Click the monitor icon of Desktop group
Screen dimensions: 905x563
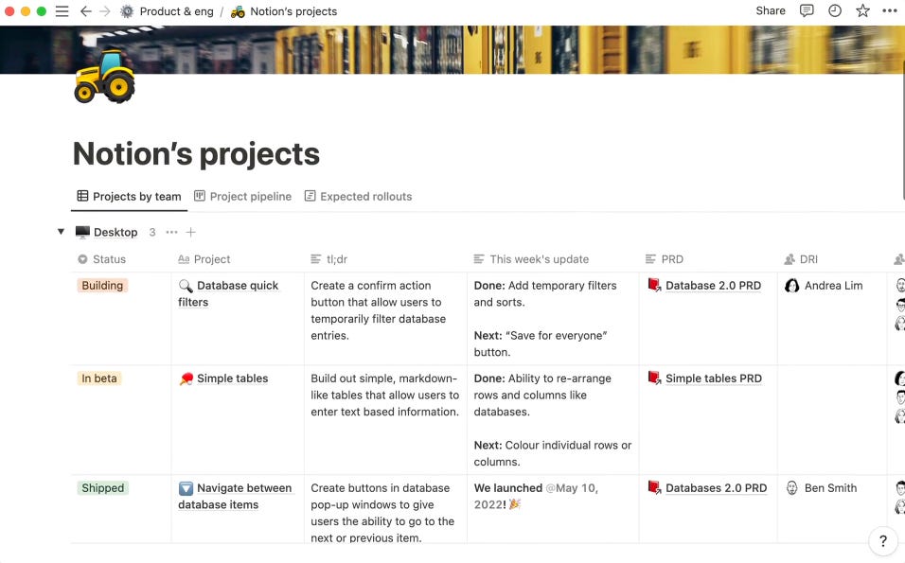point(82,232)
